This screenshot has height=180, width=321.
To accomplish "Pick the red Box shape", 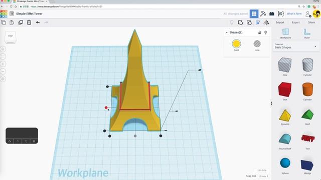I will click(x=285, y=89).
